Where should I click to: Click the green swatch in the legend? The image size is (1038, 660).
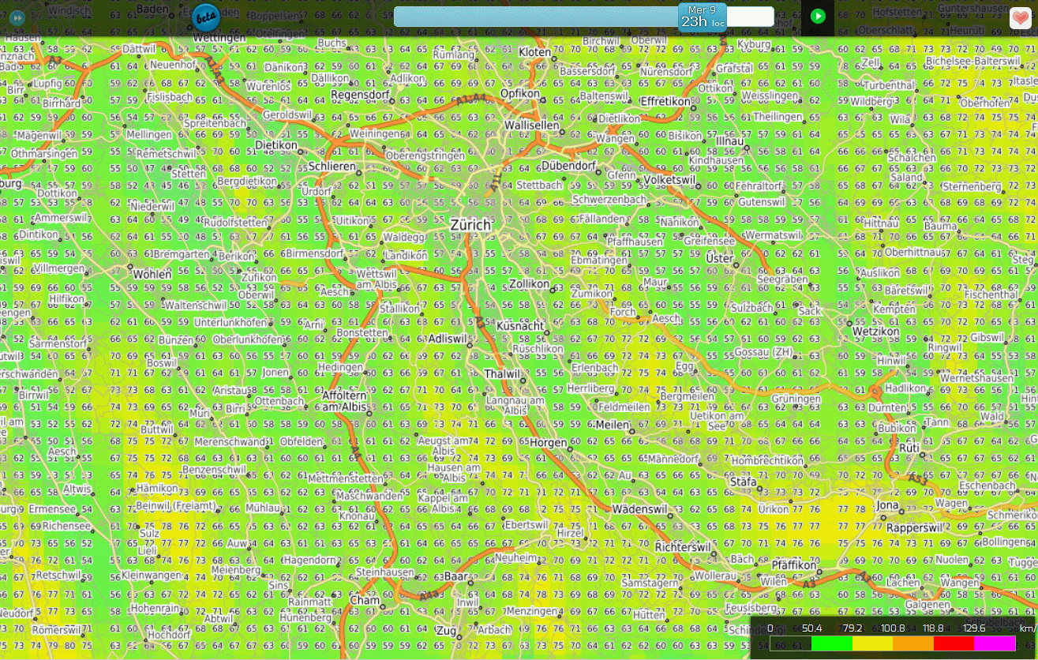pos(831,643)
